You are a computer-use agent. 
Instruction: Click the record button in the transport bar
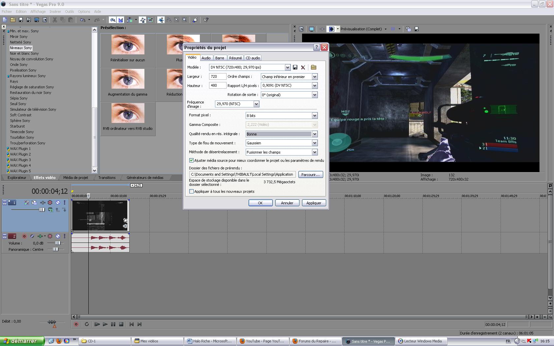pos(76,324)
